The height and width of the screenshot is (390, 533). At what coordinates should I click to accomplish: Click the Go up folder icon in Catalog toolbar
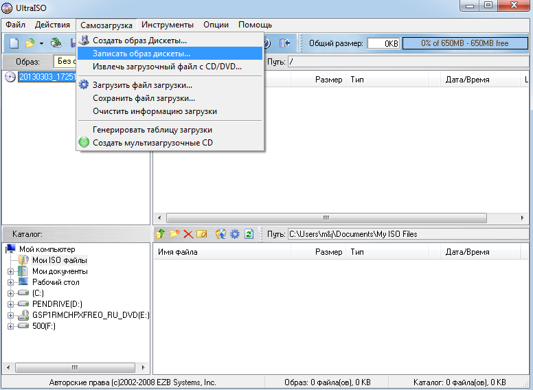[161, 234]
